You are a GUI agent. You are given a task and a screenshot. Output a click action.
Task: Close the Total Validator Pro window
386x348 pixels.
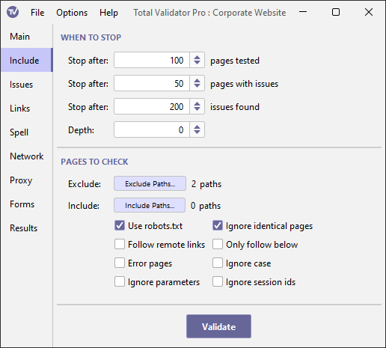click(369, 12)
